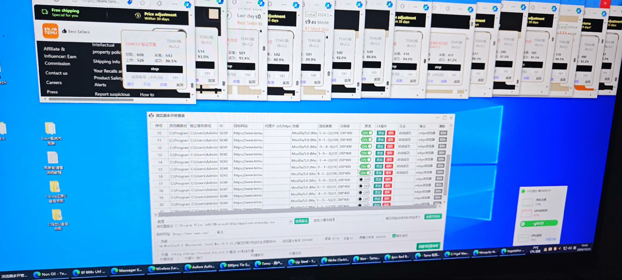
Task: Open 'Contact us' in the Temu footer
Action: pos(56,73)
